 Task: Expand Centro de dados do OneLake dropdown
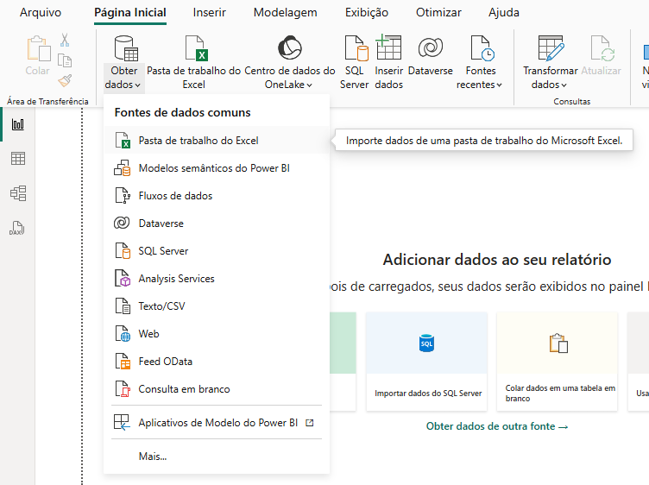coord(309,85)
